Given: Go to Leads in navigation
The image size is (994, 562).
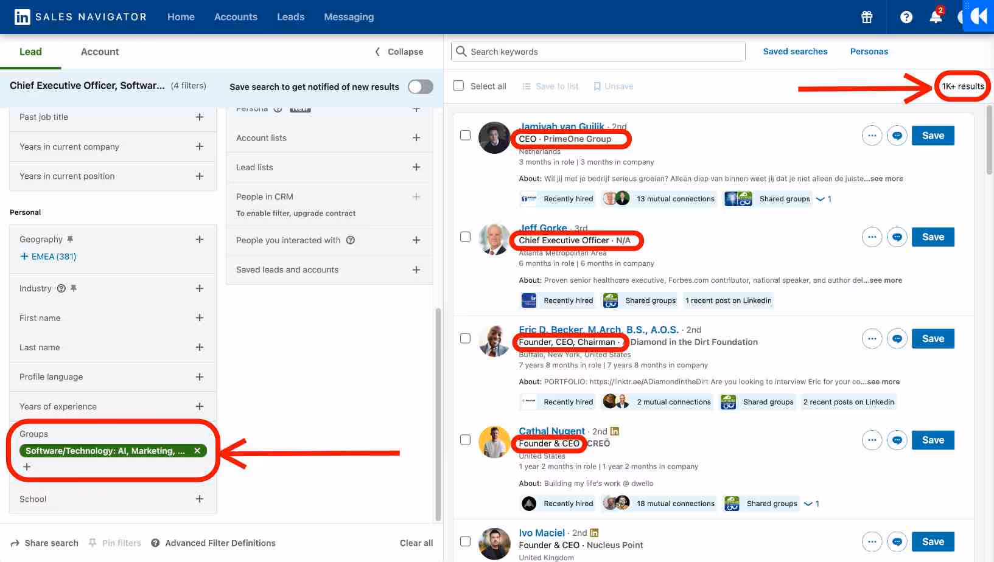Looking at the screenshot, I should click(290, 17).
